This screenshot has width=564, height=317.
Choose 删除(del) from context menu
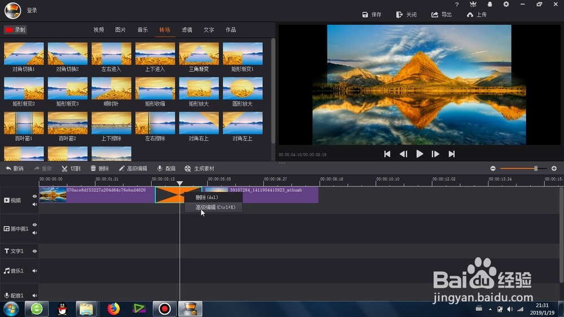coord(213,197)
